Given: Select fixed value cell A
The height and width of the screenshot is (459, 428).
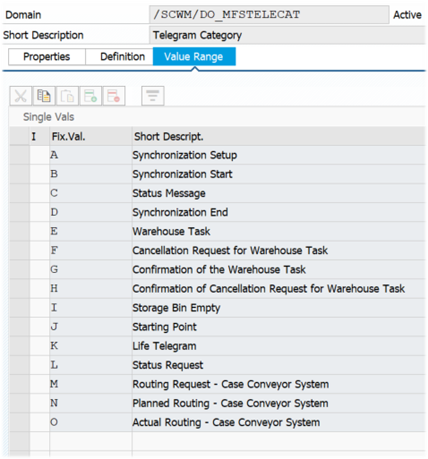Looking at the screenshot, I should [91, 155].
